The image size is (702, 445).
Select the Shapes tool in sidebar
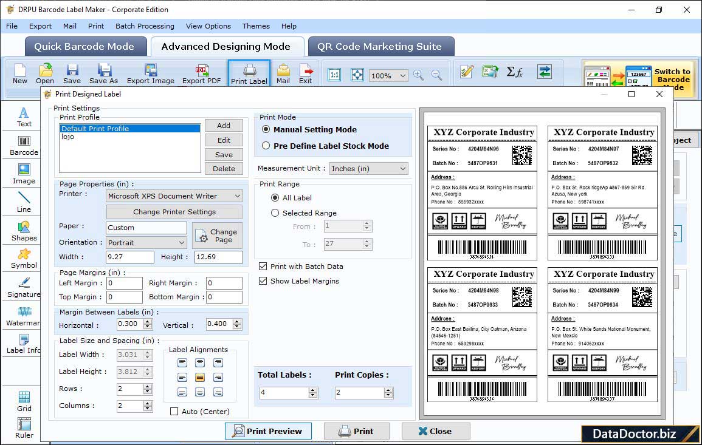[24, 231]
